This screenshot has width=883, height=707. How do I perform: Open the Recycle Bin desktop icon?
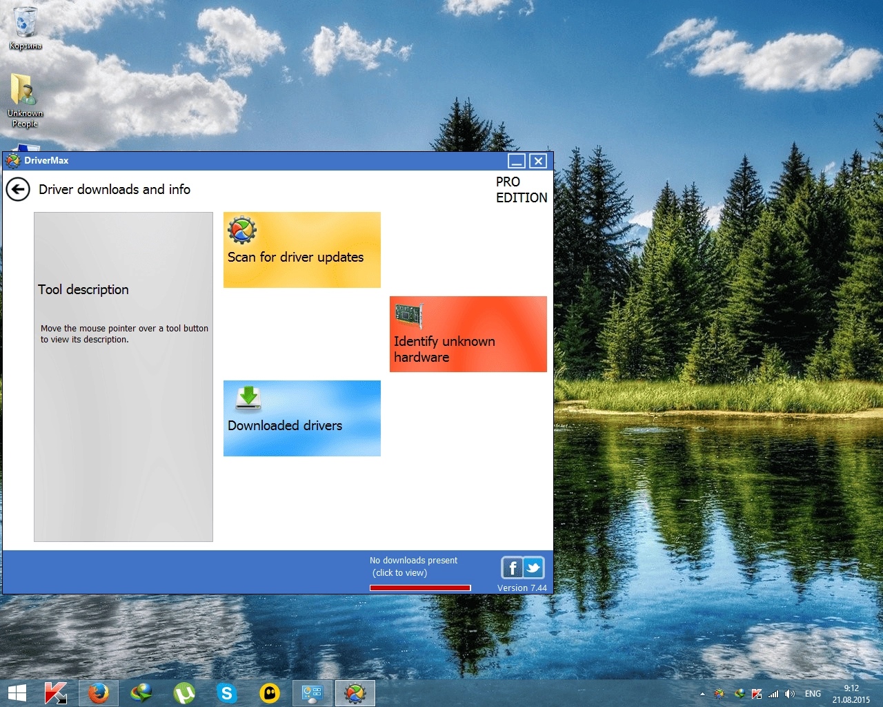[25, 29]
